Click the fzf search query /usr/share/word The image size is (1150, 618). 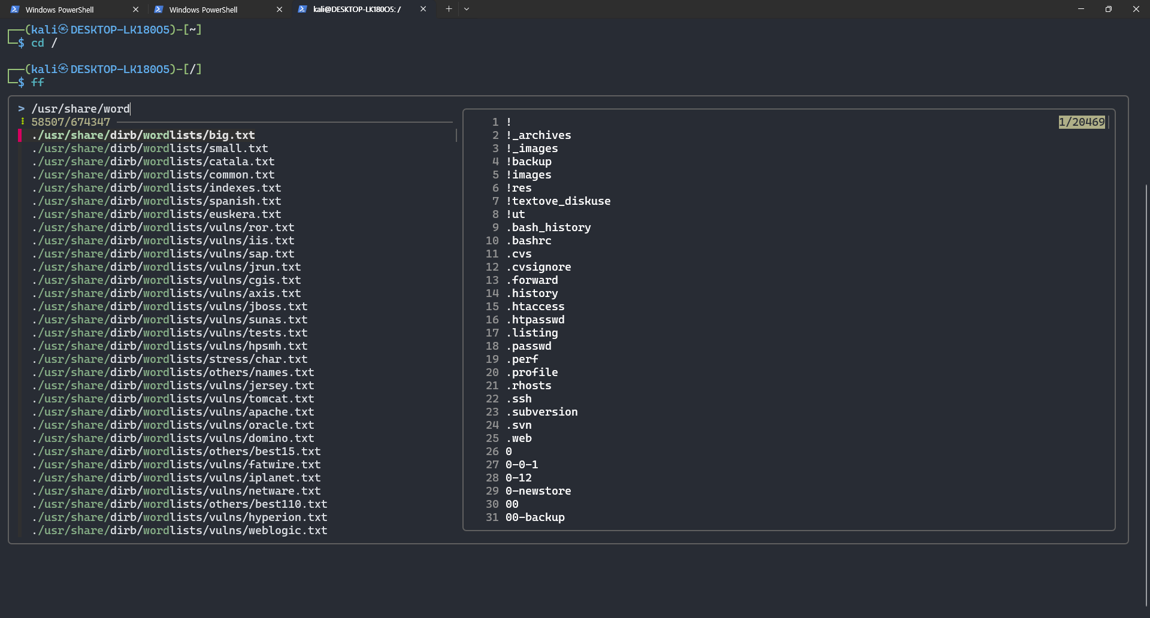81,109
